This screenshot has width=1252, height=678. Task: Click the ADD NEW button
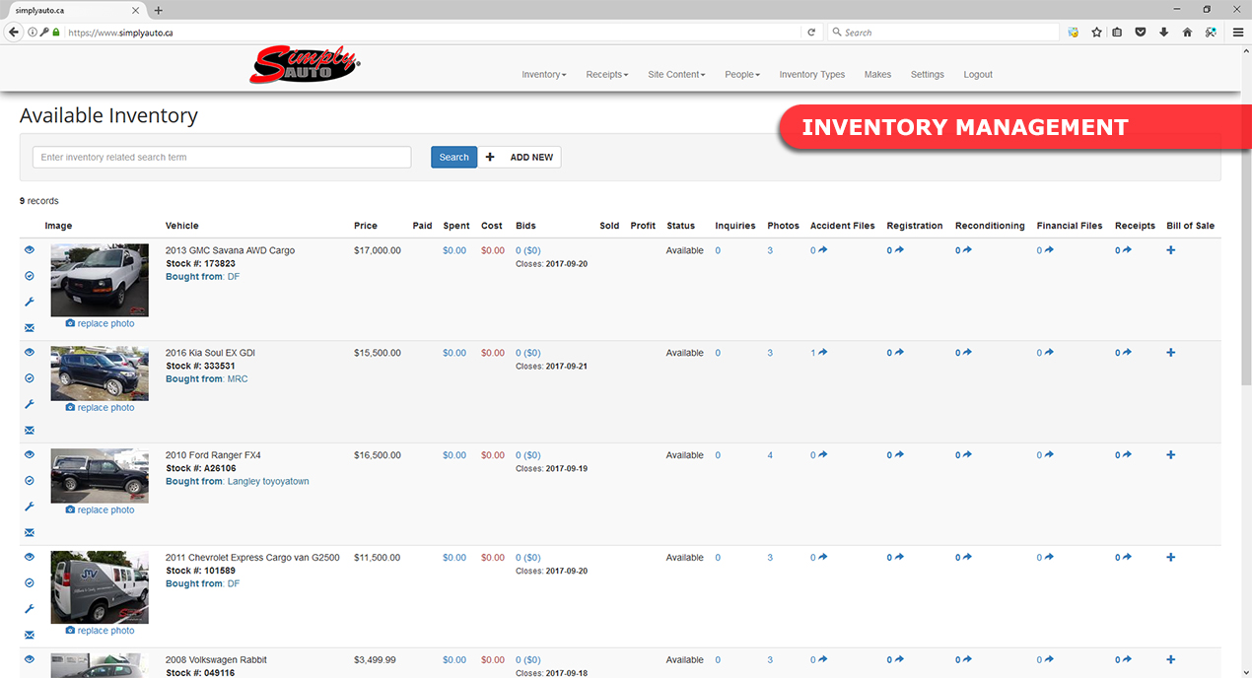(x=521, y=157)
